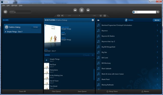
Task: Click the music note icon for Blank Pistol
Action: 98,79
